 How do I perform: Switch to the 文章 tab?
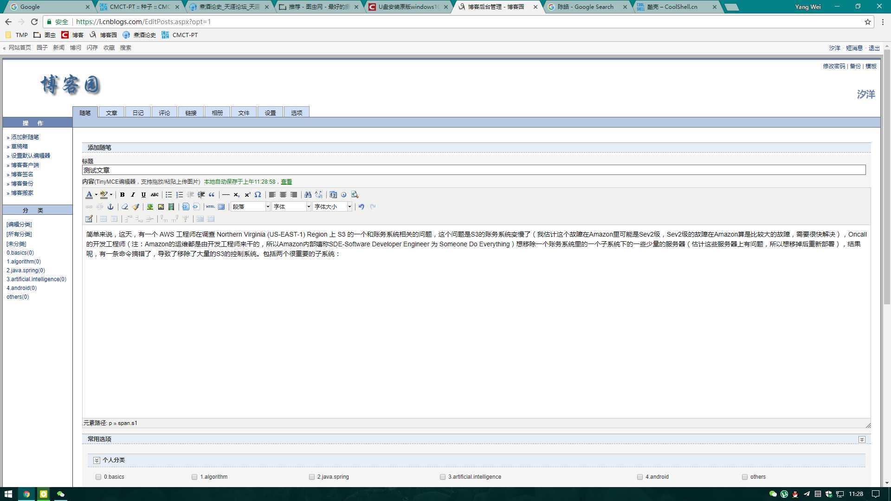[x=111, y=112]
